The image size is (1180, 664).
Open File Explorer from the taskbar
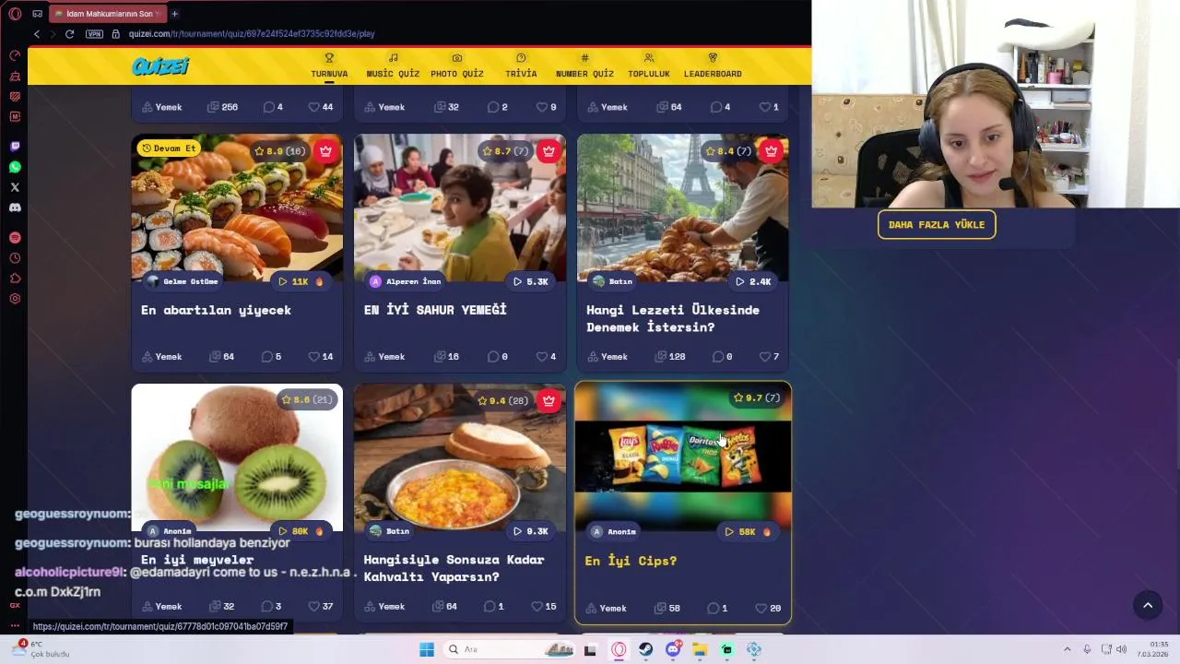(x=700, y=649)
